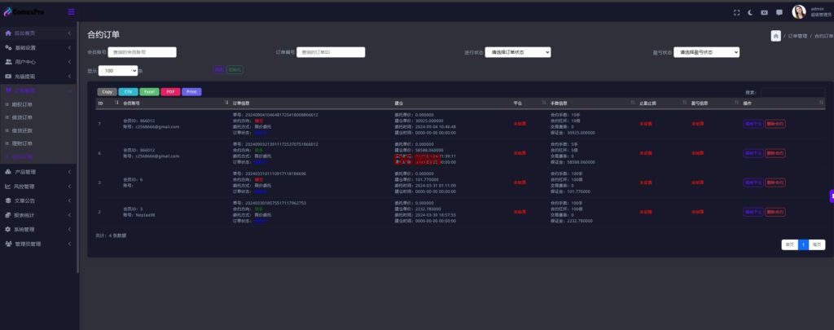Sort table by the ID column
Image resolution: width=834 pixels, height=330 pixels.
108,103
